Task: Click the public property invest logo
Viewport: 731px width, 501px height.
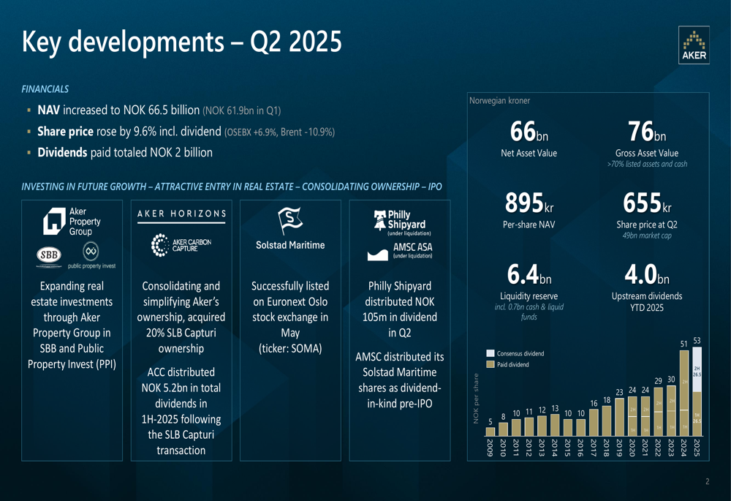Action: [91, 255]
